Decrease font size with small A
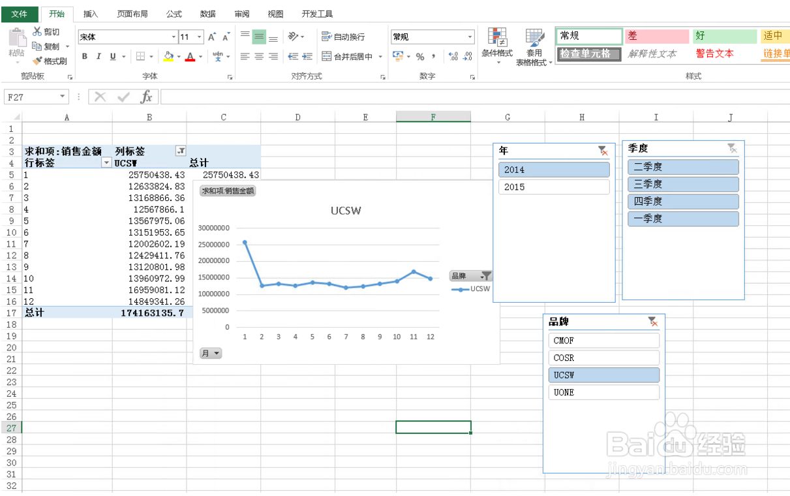 click(x=226, y=37)
